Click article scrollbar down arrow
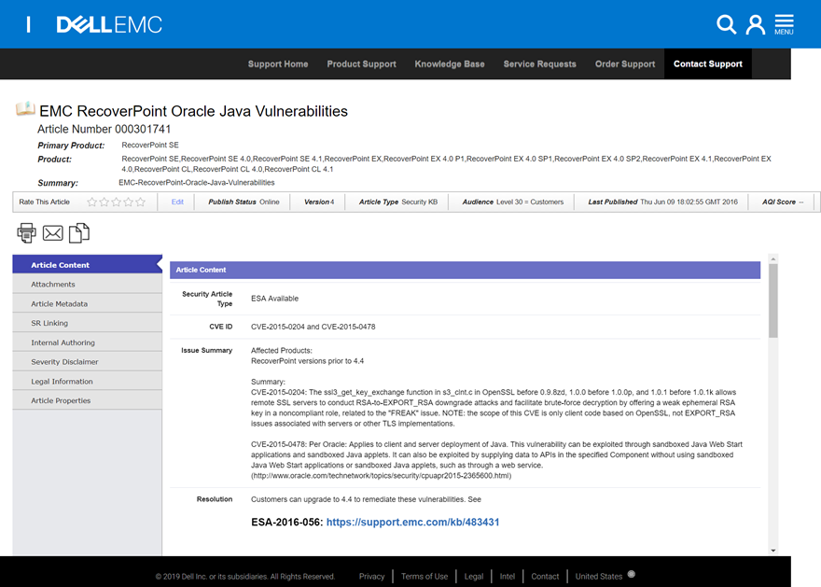This screenshot has height=587, width=821. pyautogui.click(x=772, y=551)
